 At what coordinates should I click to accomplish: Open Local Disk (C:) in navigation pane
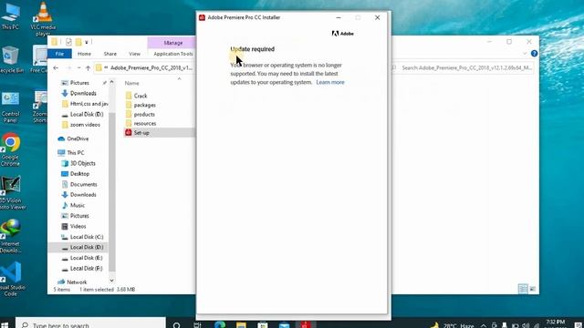[x=87, y=237]
